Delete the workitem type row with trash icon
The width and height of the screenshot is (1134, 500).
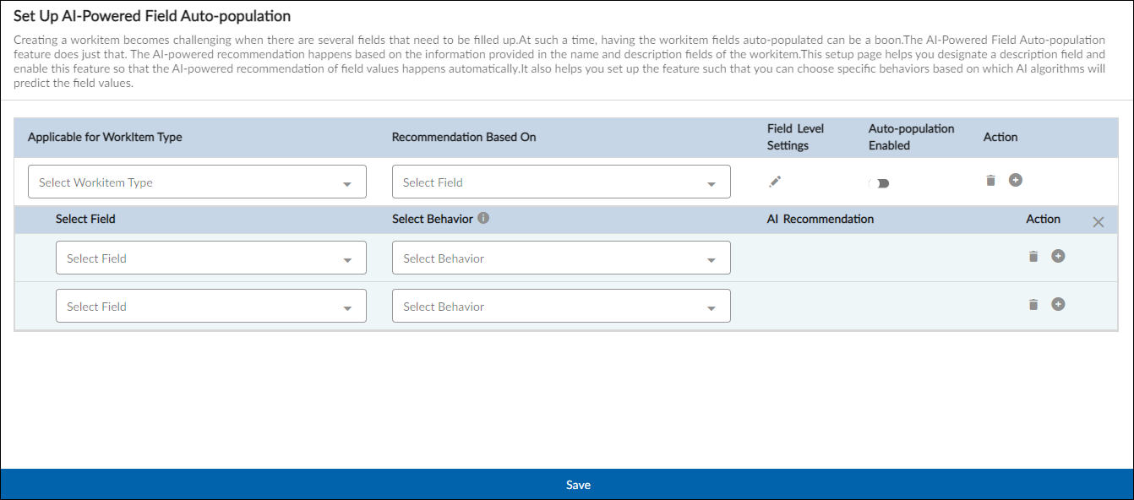click(991, 180)
